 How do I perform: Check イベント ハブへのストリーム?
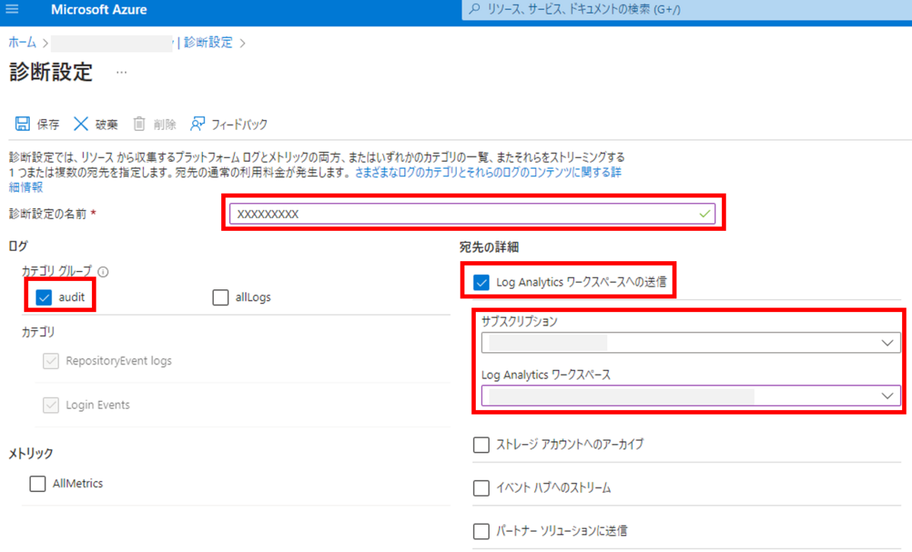click(x=481, y=488)
